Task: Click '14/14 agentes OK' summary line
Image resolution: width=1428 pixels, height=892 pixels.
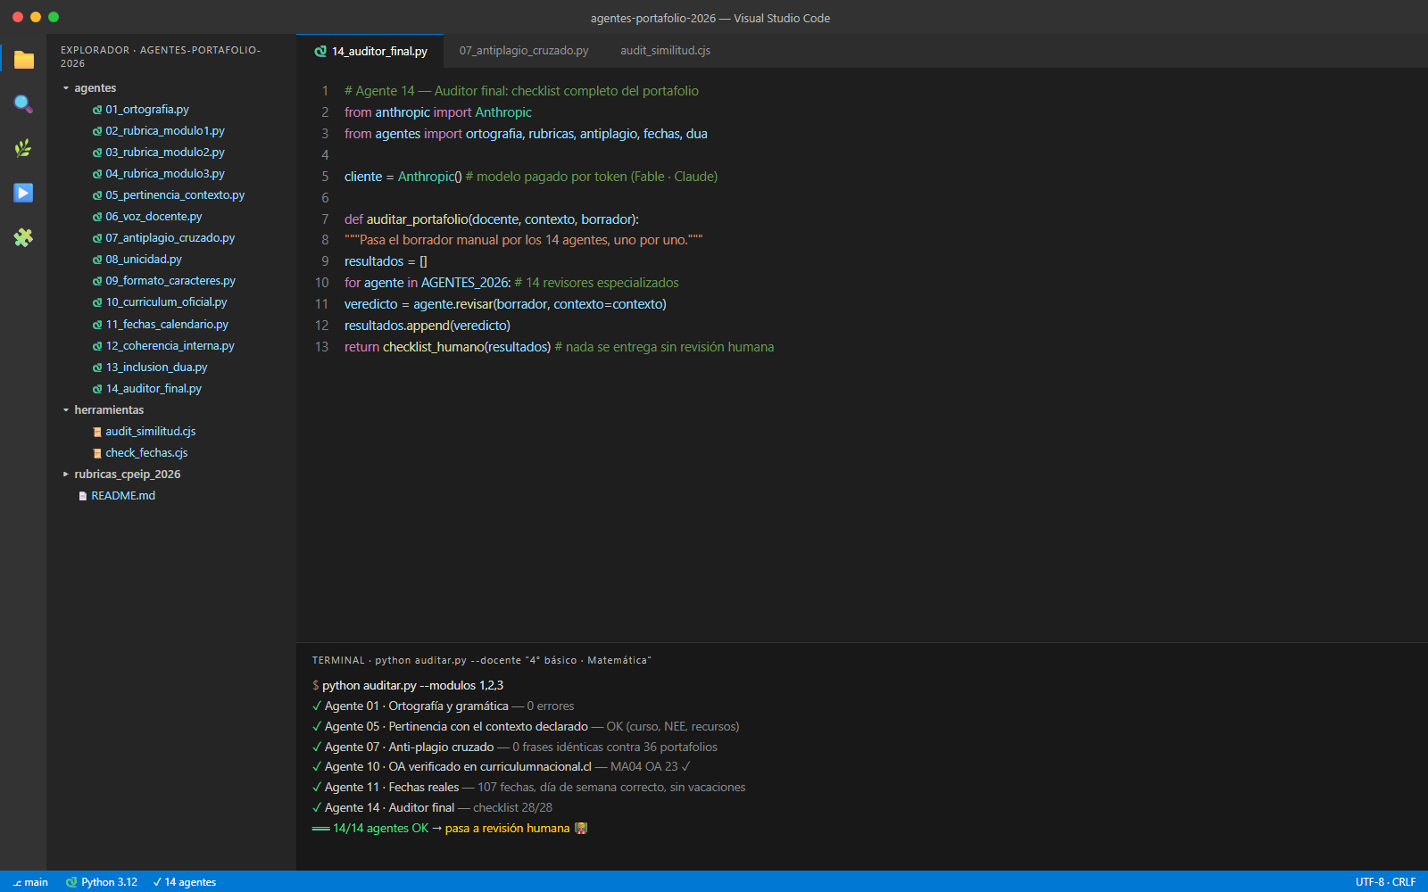Action: click(x=380, y=828)
